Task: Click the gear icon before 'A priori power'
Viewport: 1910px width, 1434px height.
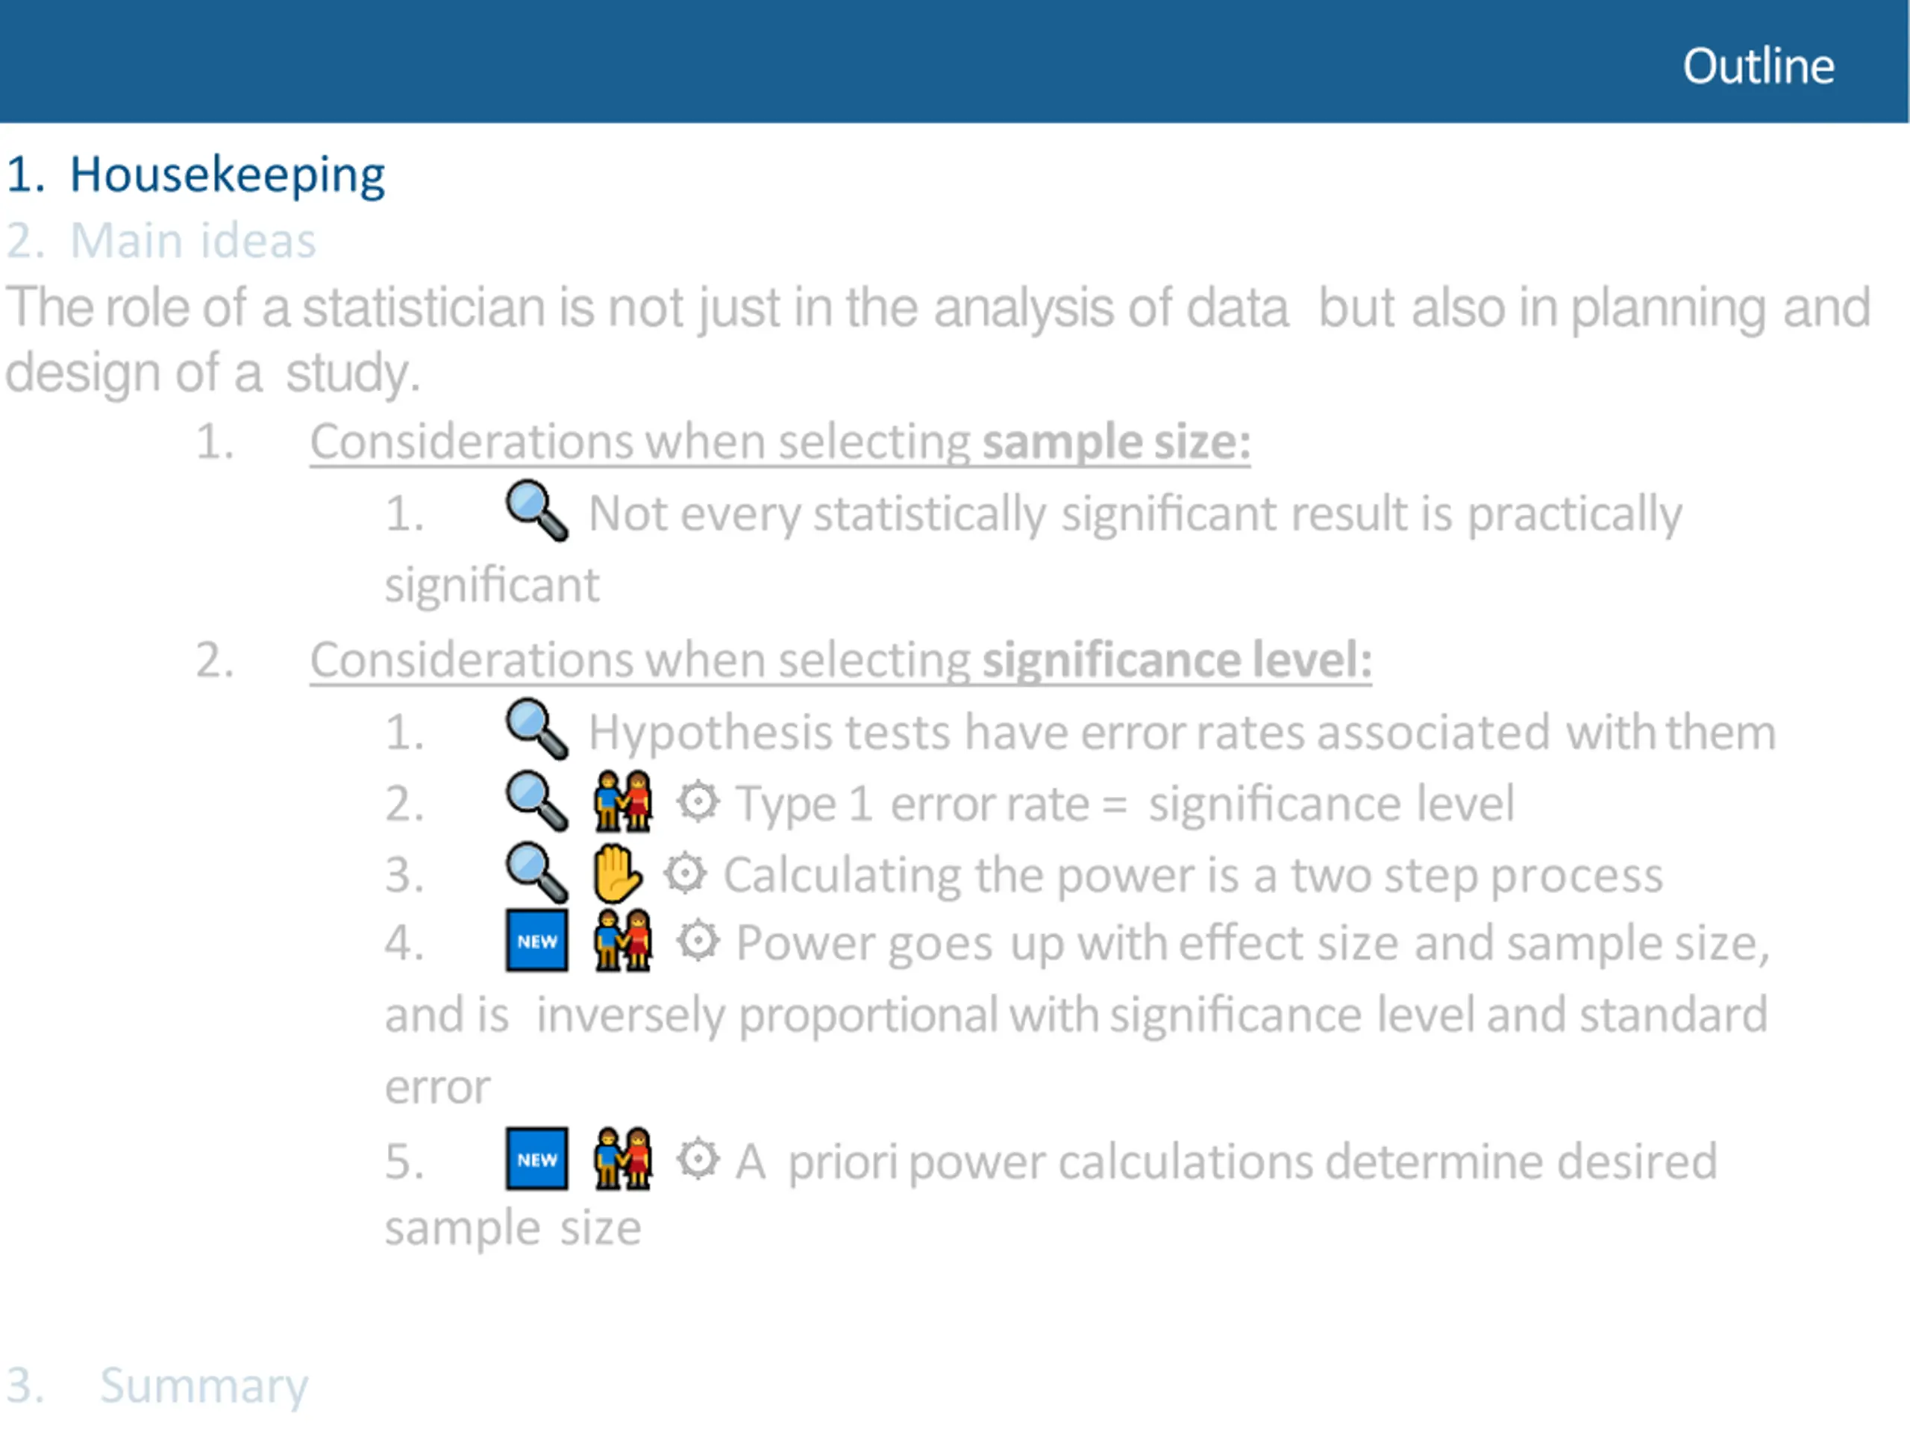Action: 698,1159
